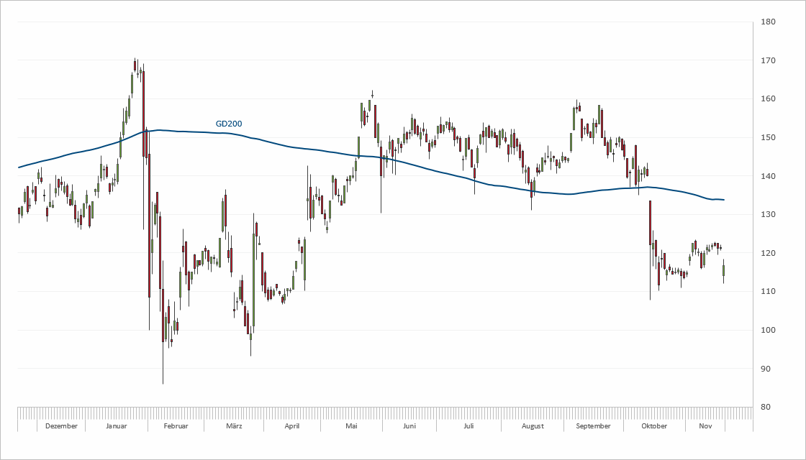Click the April month label
The width and height of the screenshot is (806, 460).
coord(291,426)
